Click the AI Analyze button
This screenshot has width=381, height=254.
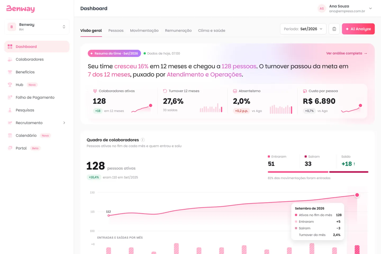pos(358,29)
